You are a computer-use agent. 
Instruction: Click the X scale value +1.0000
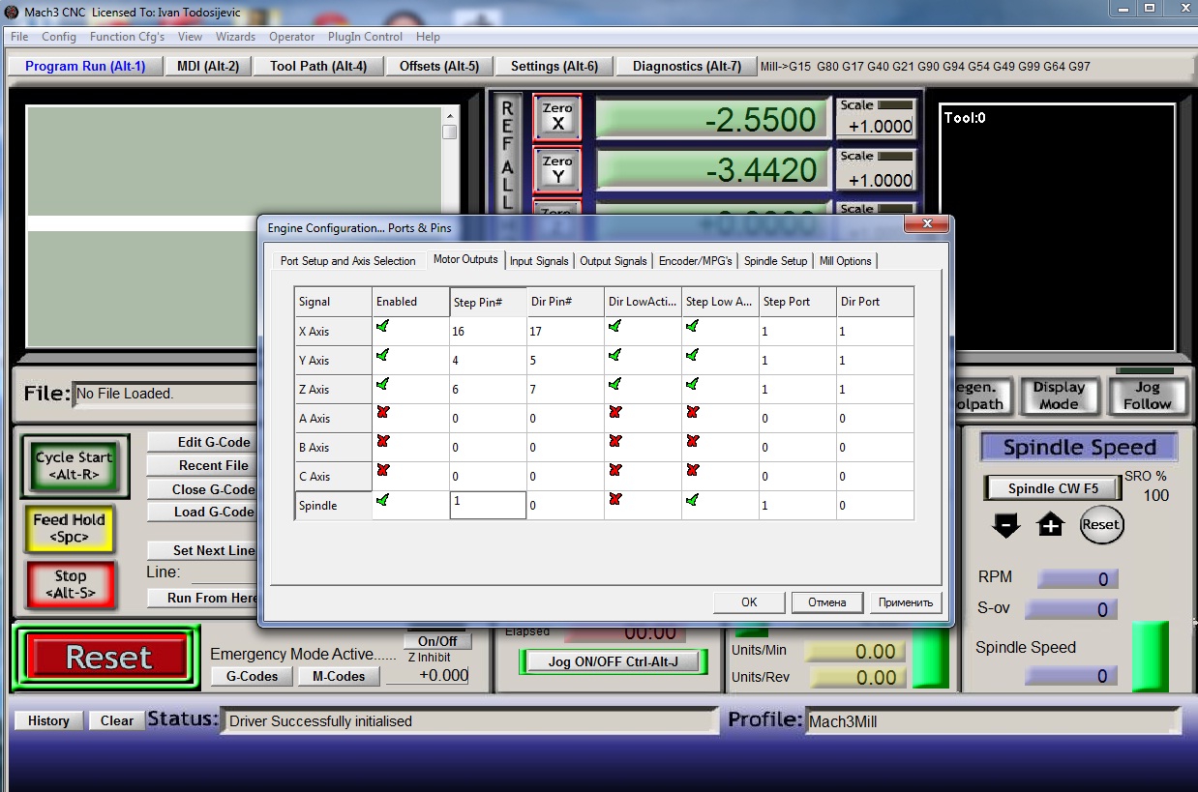(879, 127)
